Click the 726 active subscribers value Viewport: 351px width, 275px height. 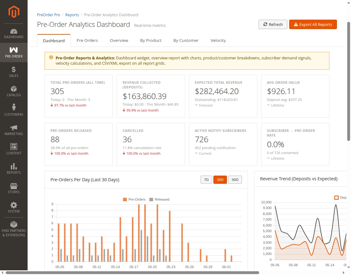202,139
